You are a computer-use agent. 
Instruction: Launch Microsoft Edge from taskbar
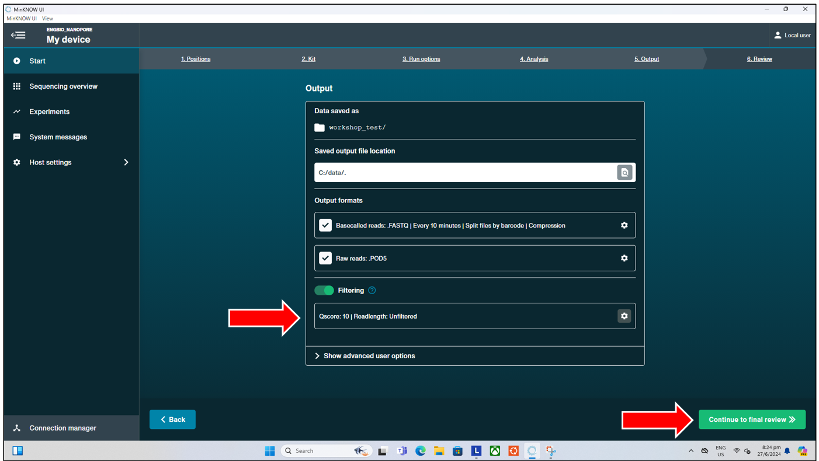point(421,450)
